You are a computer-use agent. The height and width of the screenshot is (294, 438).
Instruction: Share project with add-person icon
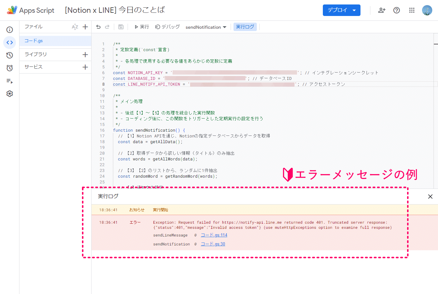tap(382, 10)
